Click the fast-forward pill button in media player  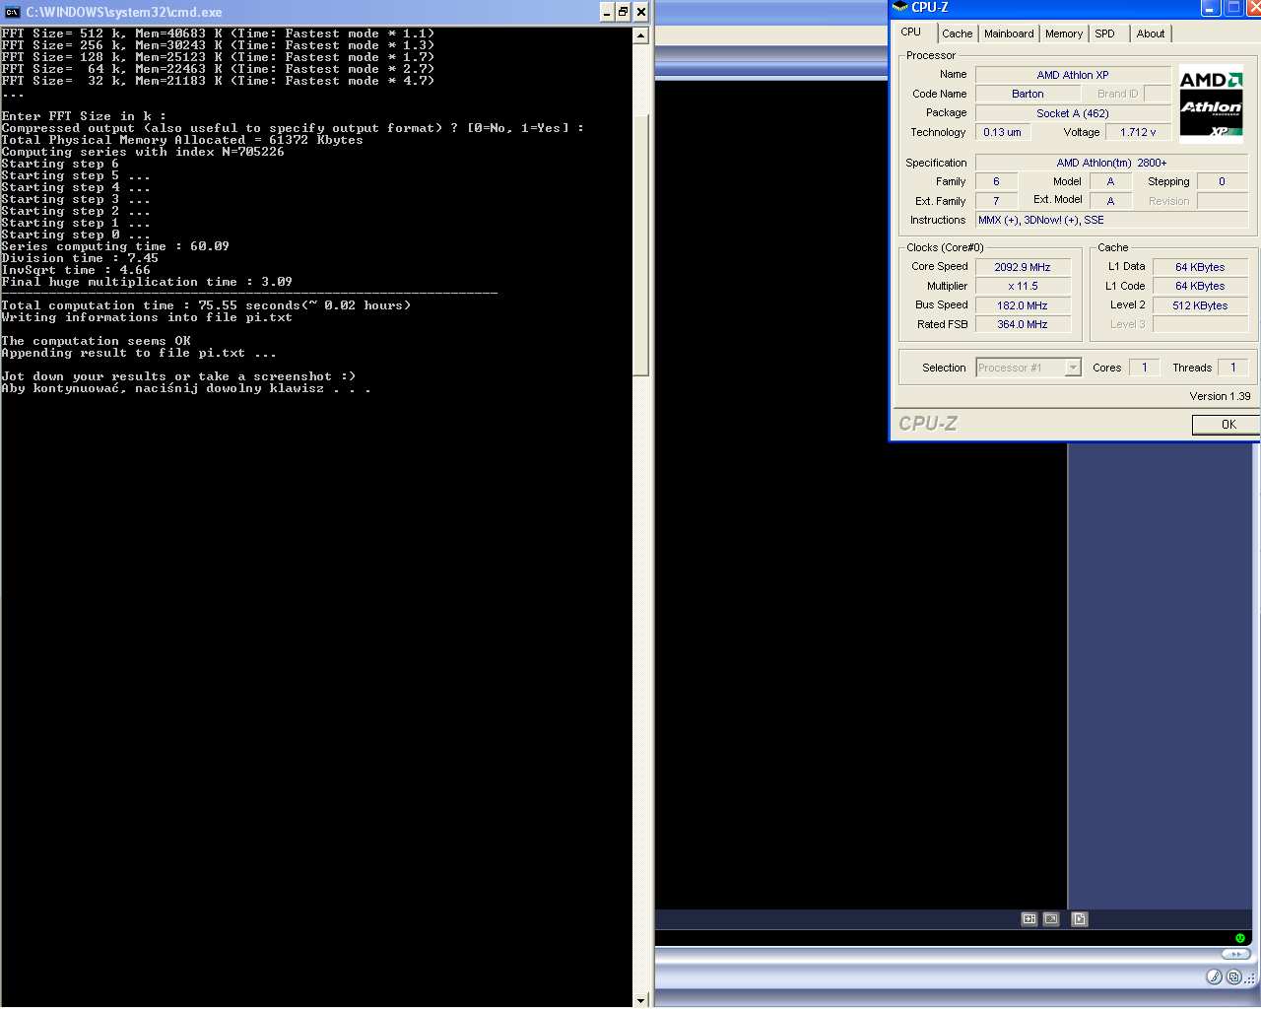coord(1235,954)
